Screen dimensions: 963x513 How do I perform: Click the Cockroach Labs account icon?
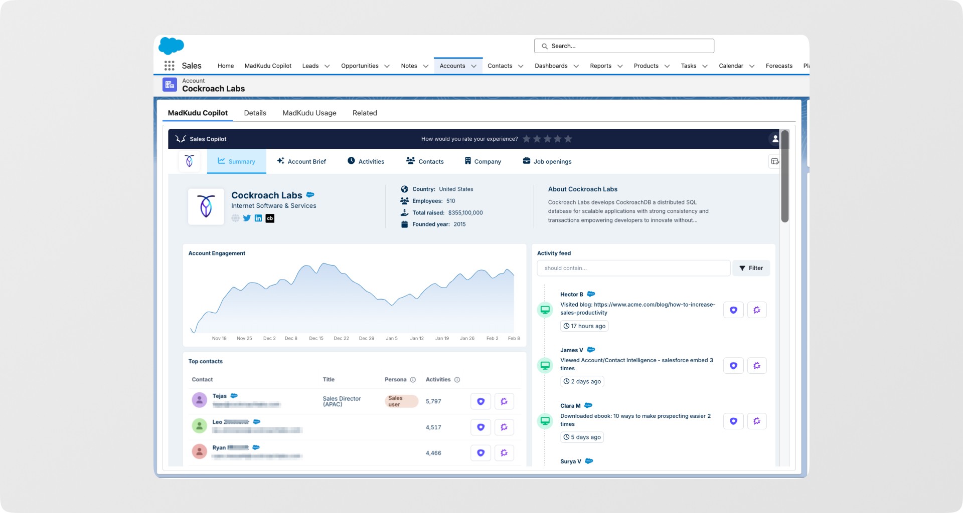tap(170, 85)
